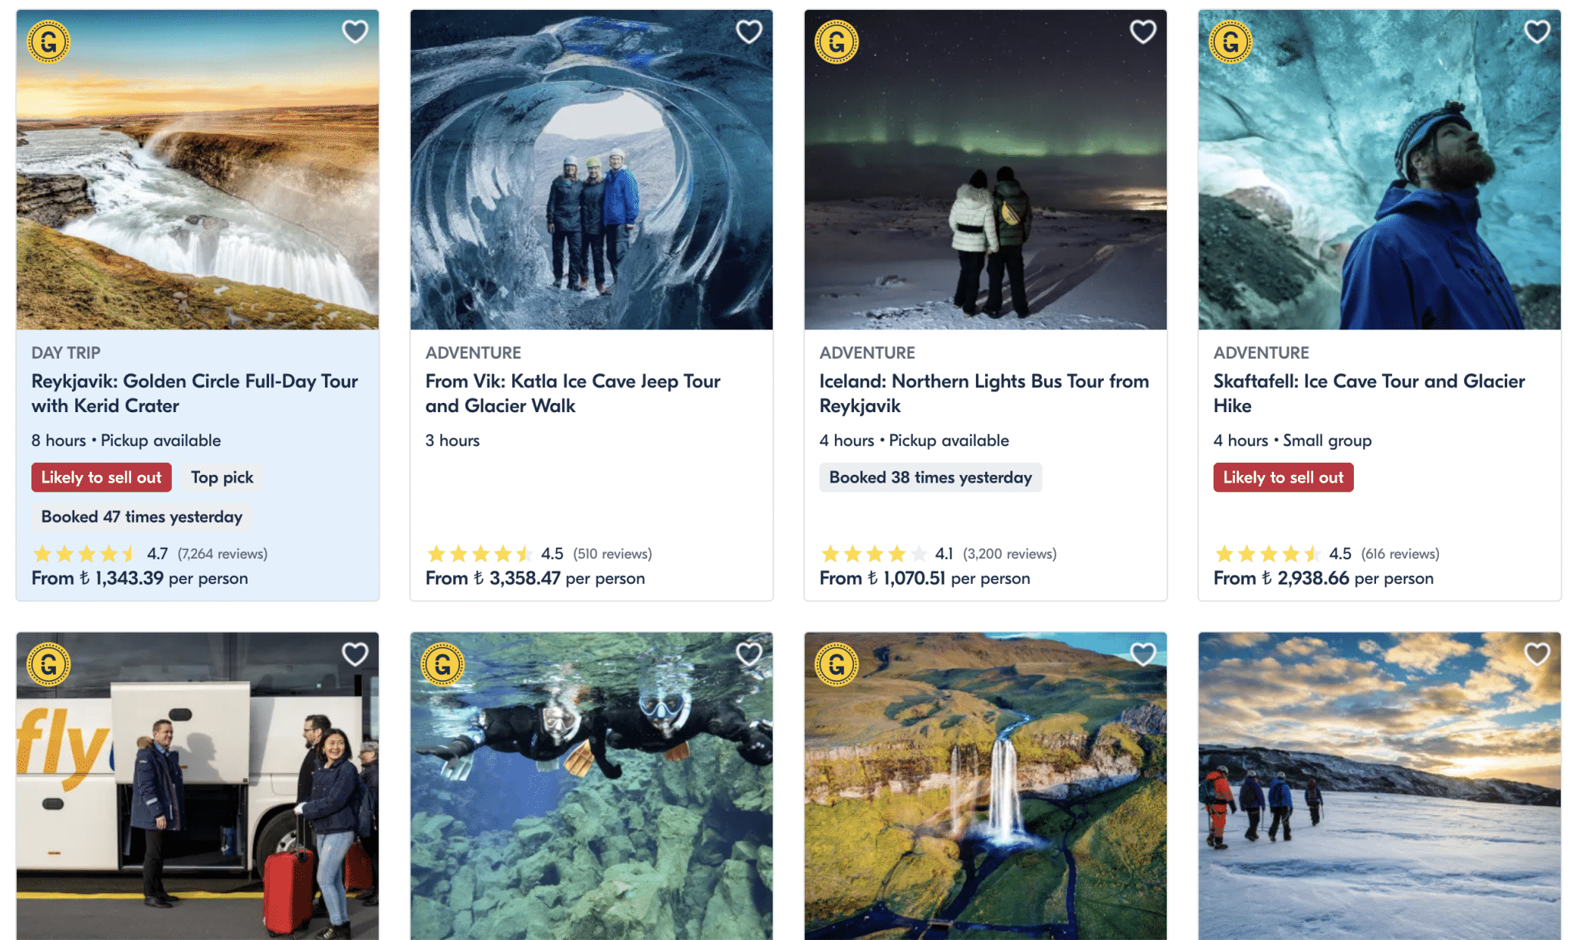The image size is (1570, 940).
Task: Toggle wishlist heart on Katla Ice Cave card
Action: tap(749, 32)
